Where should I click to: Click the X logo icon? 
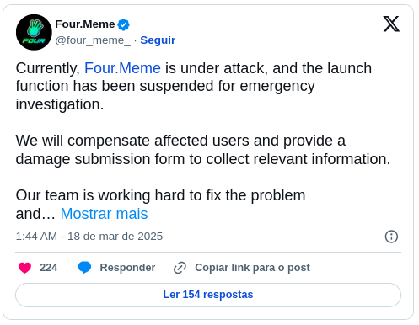click(391, 24)
